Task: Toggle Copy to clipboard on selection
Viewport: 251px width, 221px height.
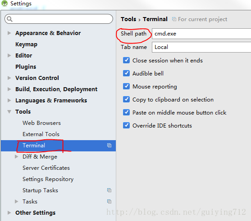Action: click(x=126, y=99)
